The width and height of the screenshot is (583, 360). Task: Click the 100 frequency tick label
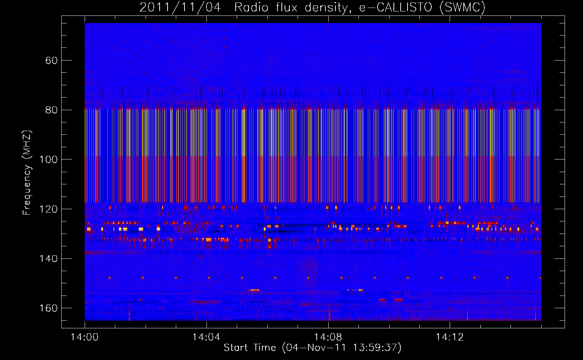(x=48, y=159)
